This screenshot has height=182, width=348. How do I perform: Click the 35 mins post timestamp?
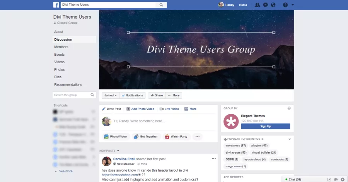pyautogui.click(x=142, y=164)
